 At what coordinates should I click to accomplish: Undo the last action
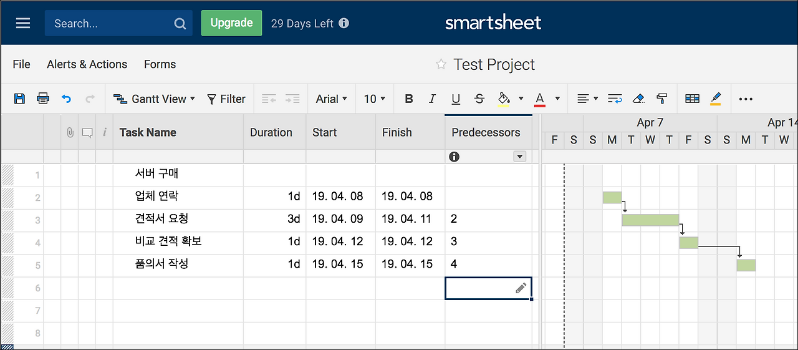[67, 99]
